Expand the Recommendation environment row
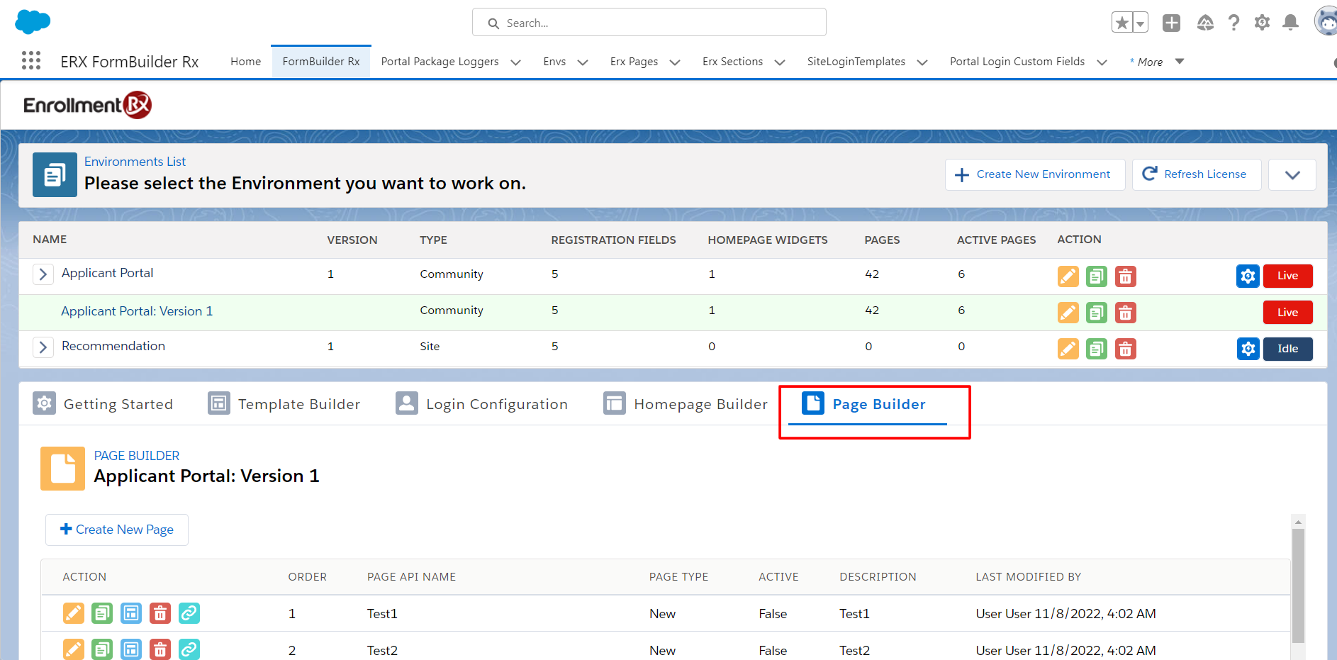The image size is (1337, 660). pos(43,347)
